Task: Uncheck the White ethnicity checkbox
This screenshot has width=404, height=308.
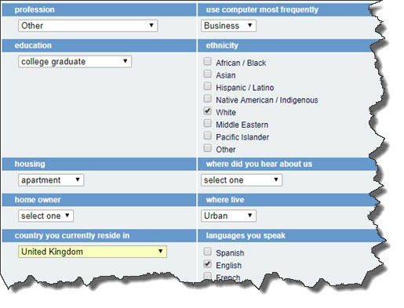Action: (207, 111)
